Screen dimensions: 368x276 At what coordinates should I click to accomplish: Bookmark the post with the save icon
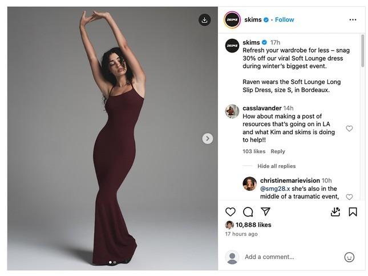(x=353, y=212)
